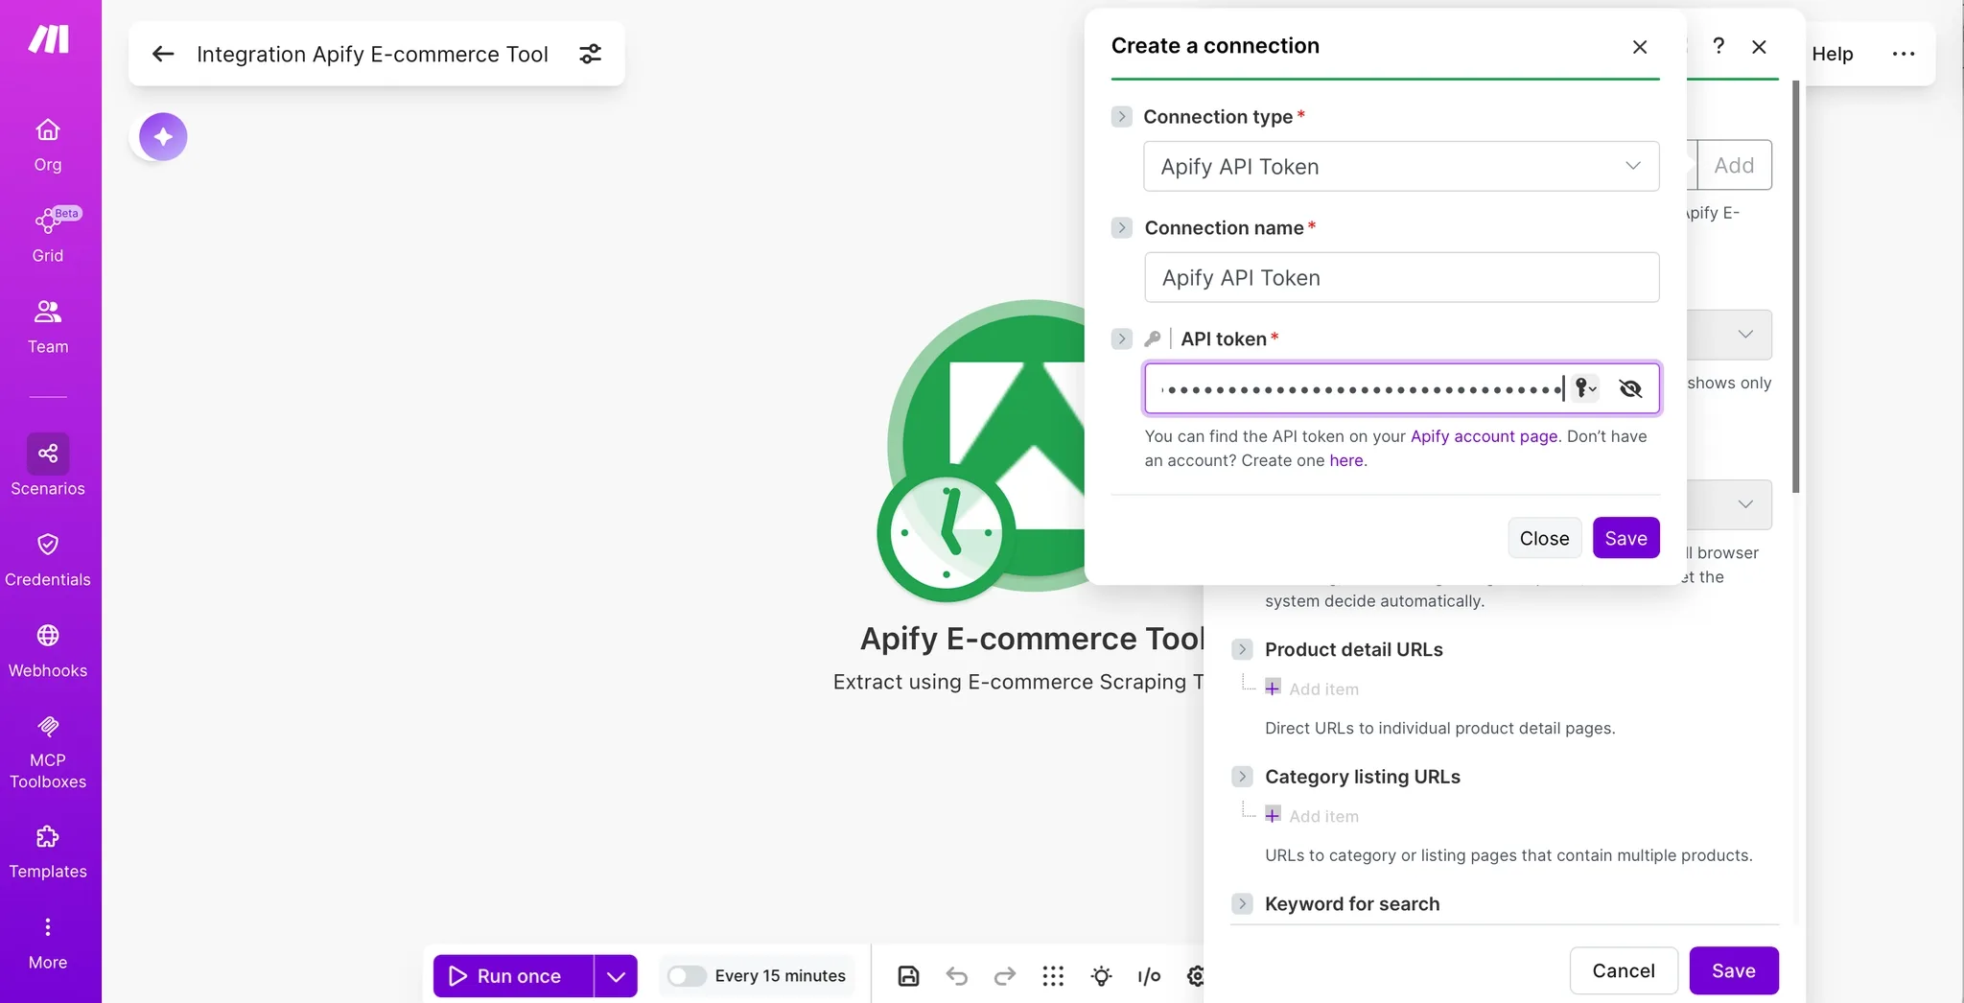Open Templates in sidebar
The width and height of the screenshot is (1964, 1003).
click(x=48, y=851)
